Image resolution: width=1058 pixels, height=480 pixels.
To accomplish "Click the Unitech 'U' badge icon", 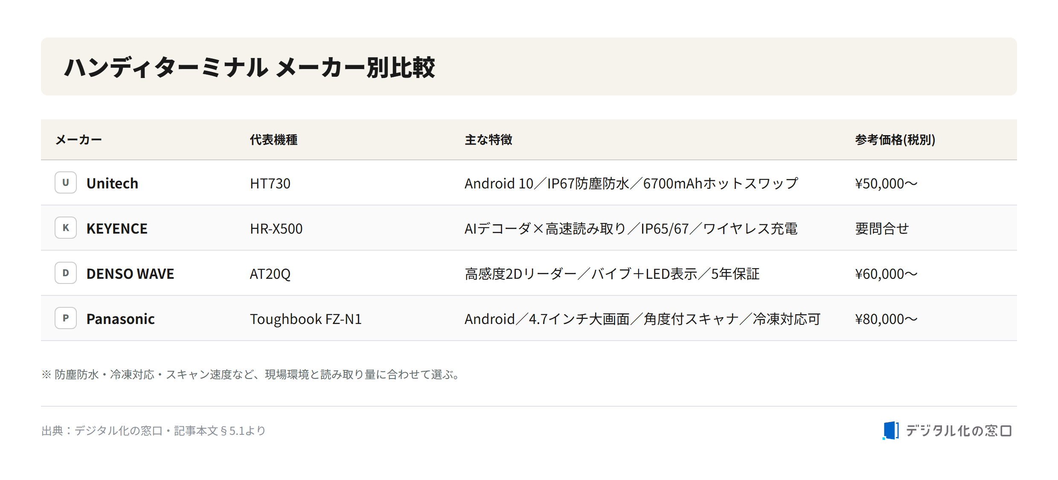I will [x=66, y=182].
